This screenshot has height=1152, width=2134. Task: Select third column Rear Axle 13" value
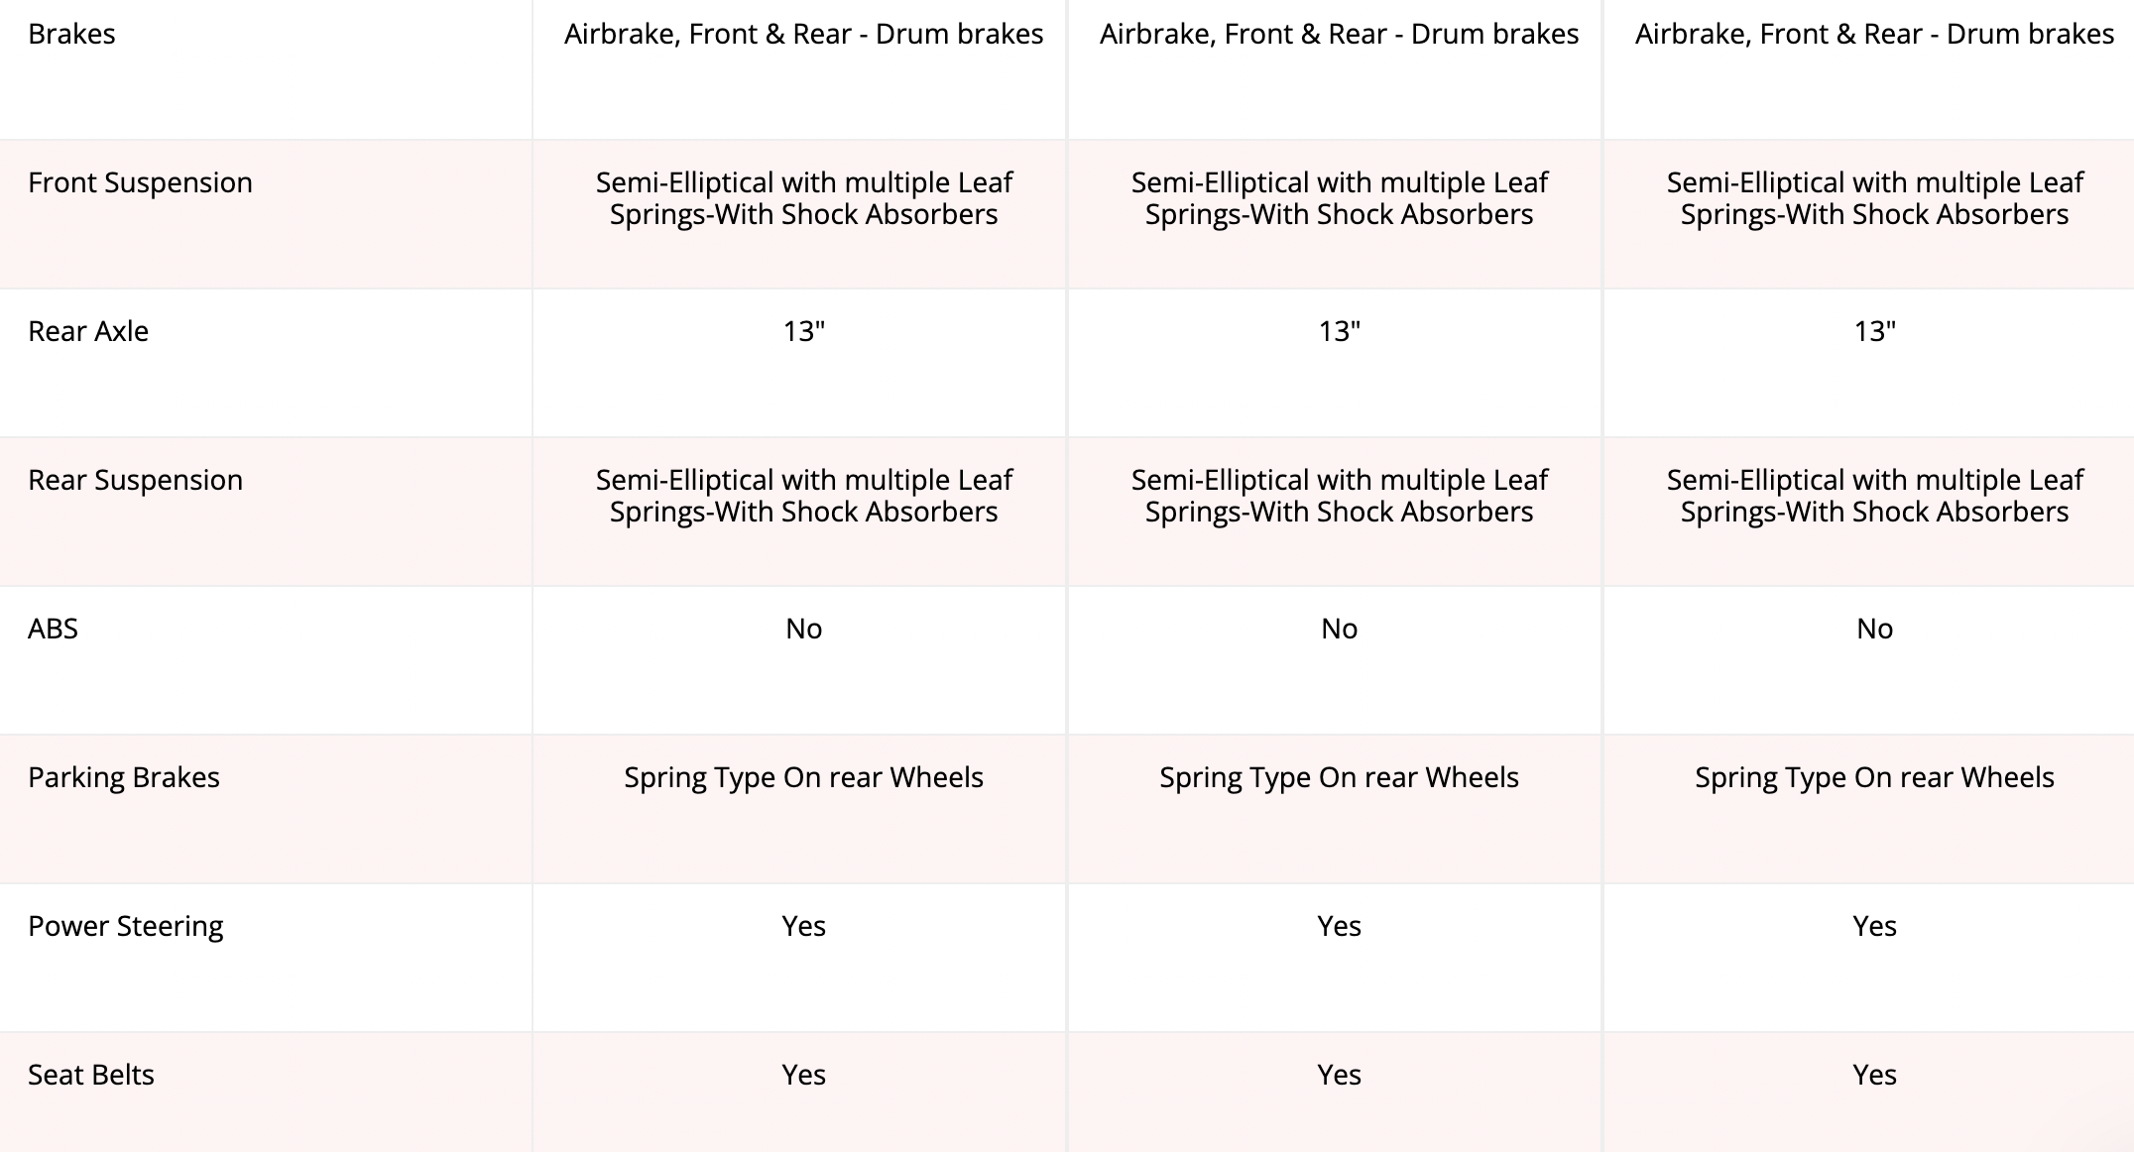(1874, 331)
